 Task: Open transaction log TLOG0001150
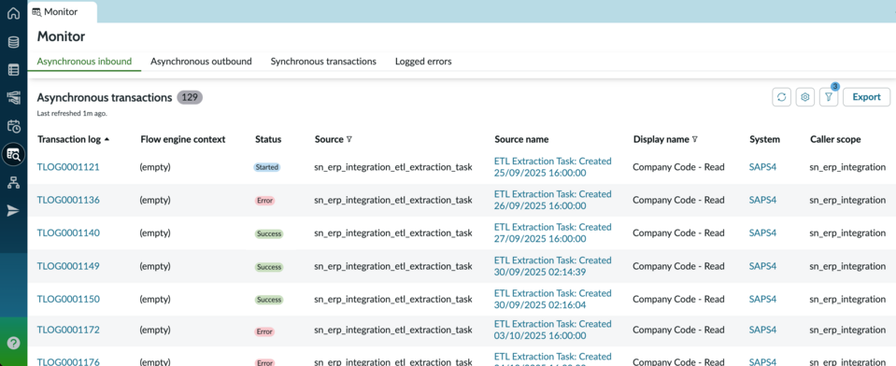pyautogui.click(x=68, y=299)
